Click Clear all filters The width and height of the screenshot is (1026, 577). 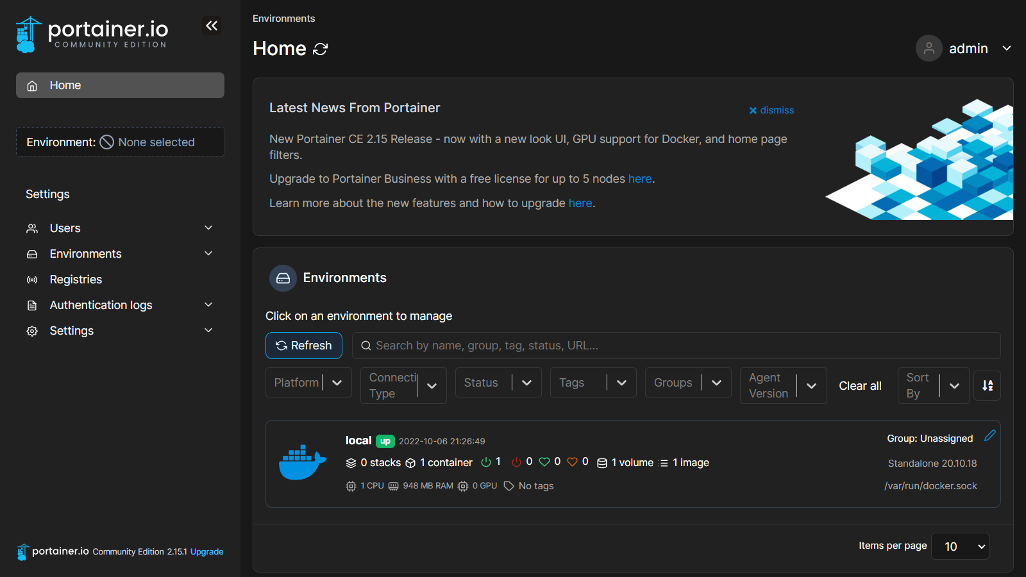(x=860, y=386)
